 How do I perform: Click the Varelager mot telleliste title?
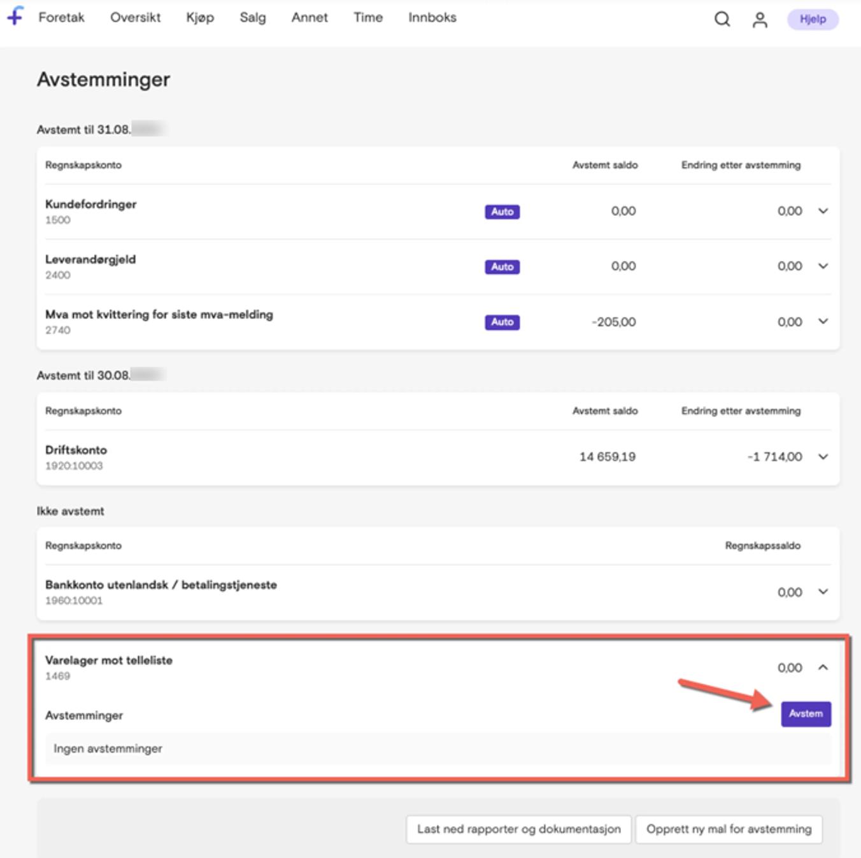pyautogui.click(x=109, y=661)
